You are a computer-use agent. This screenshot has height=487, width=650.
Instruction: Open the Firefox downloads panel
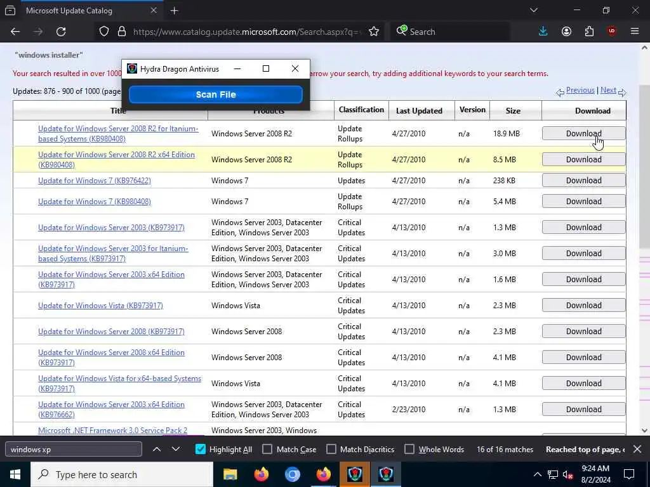[x=543, y=32]
